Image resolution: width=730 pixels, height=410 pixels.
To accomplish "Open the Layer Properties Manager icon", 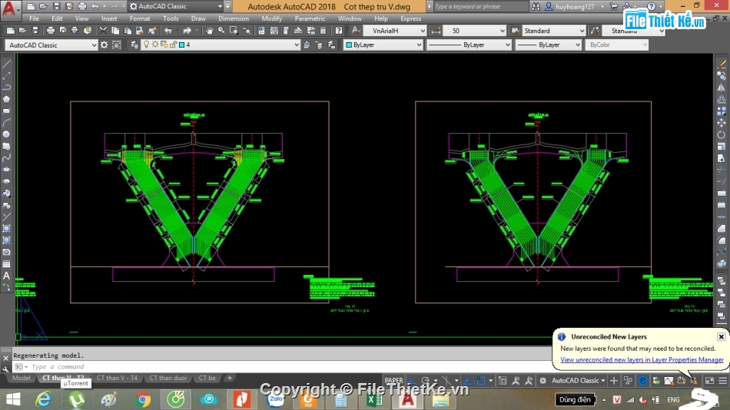I will tap(134, 45).
